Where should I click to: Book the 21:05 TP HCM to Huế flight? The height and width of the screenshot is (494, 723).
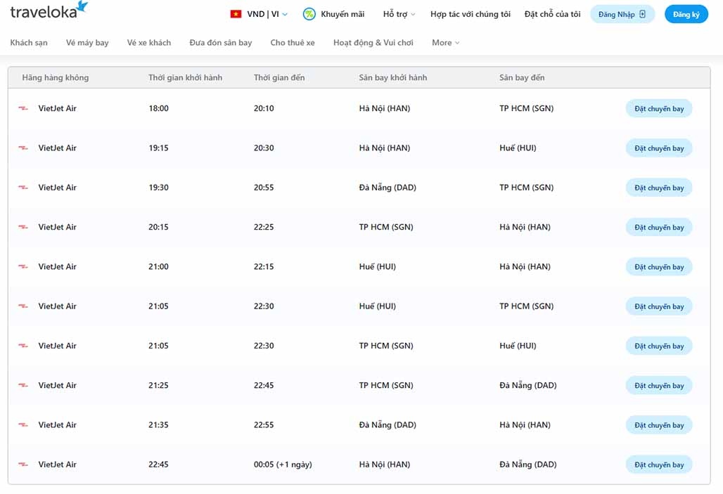[x=659, y=346]
